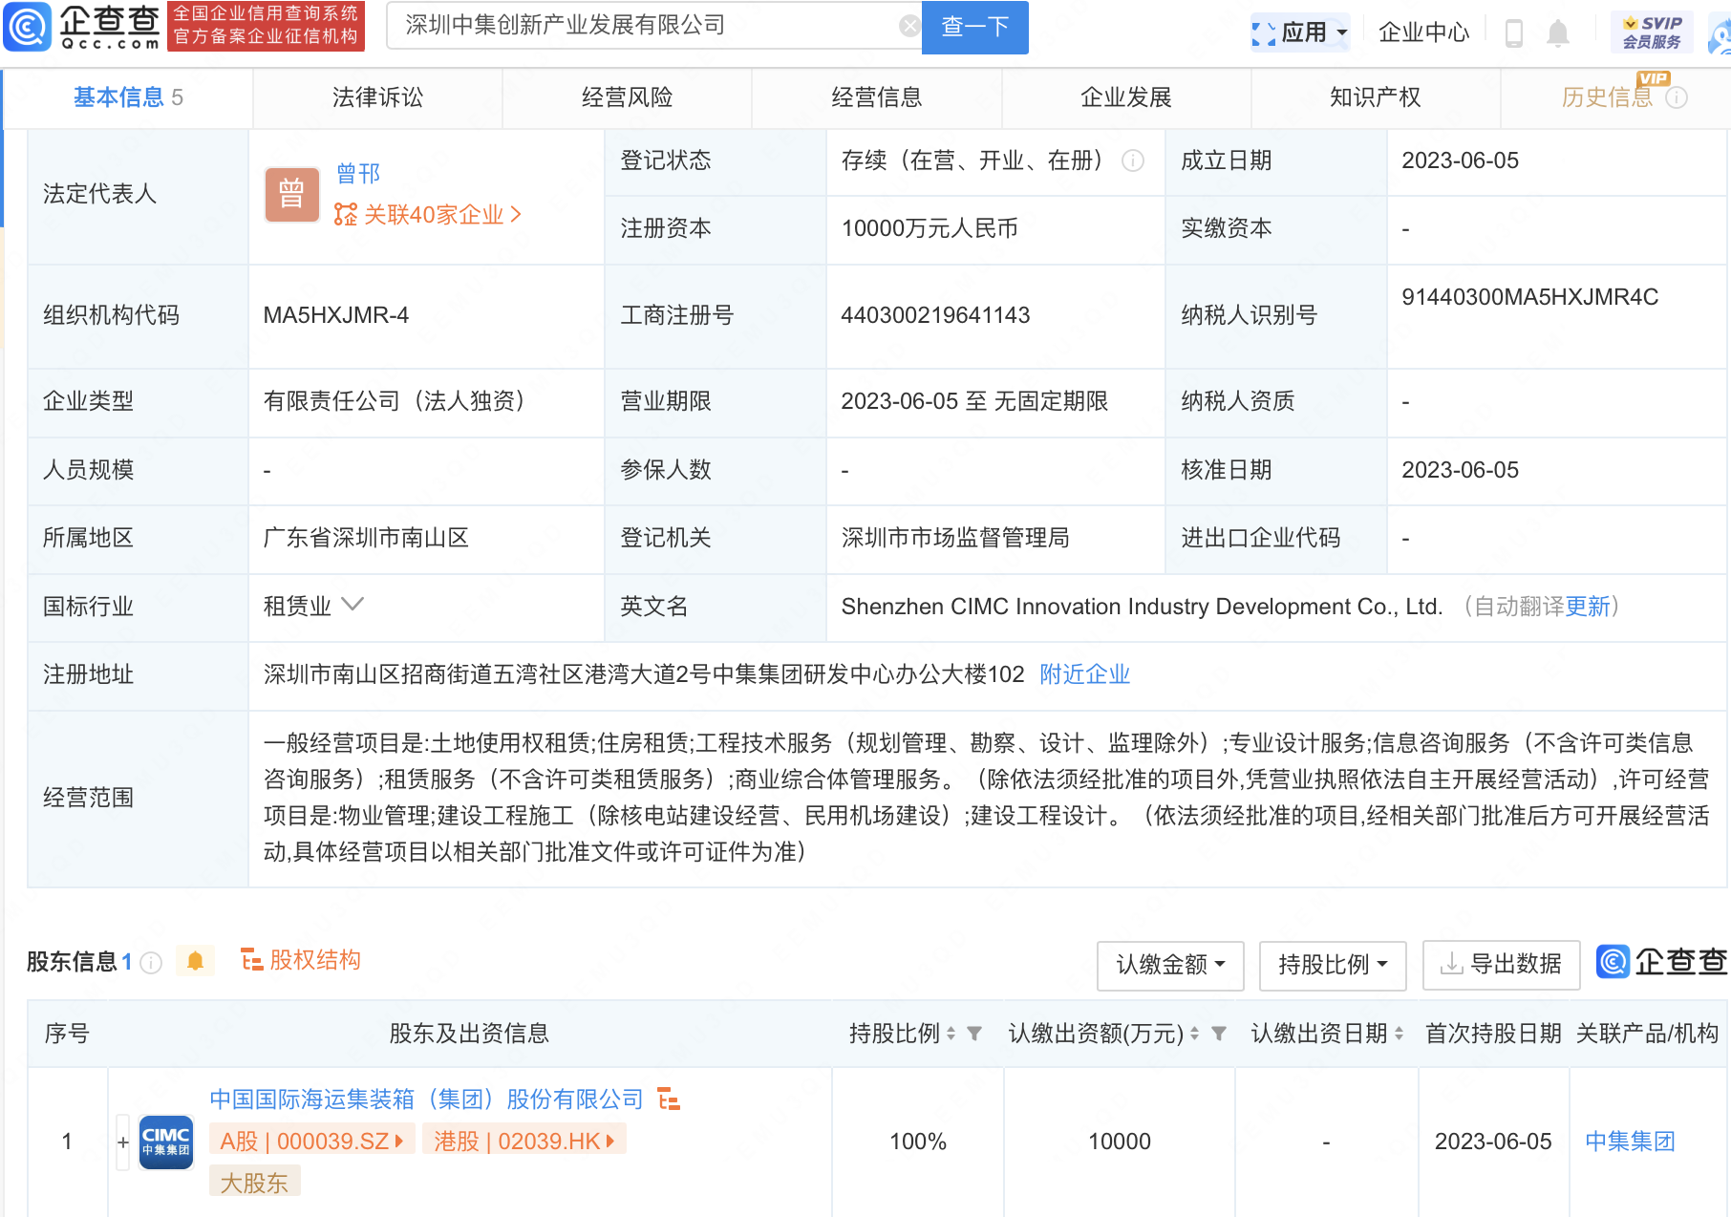Click registration number 440300219641143

tap(935, 315)
